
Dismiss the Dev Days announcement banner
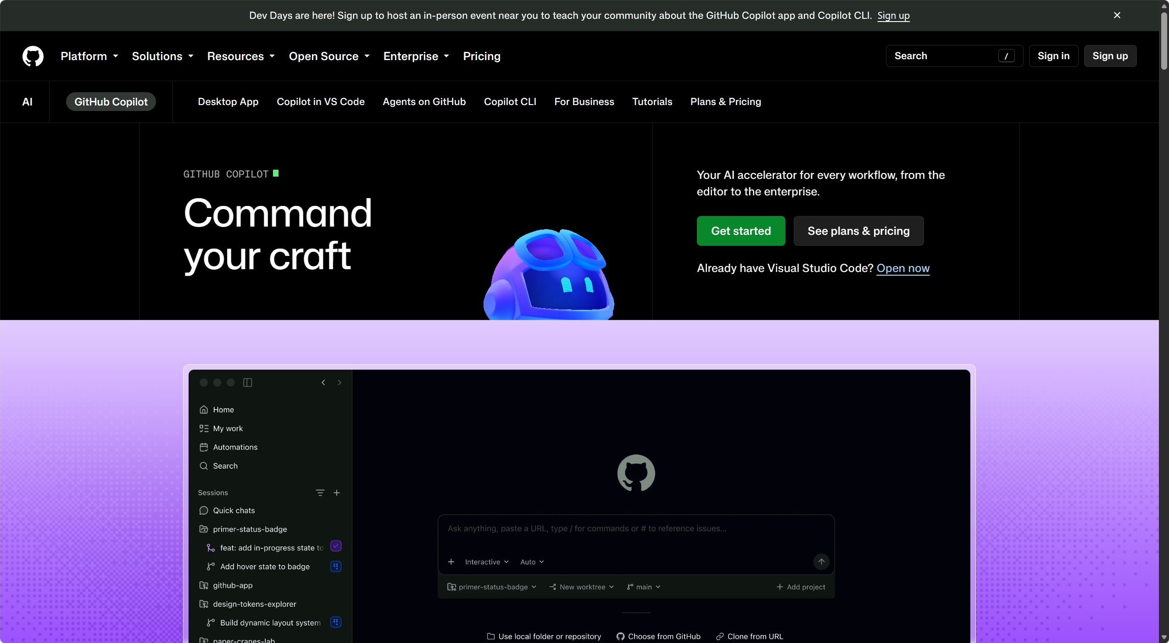pyautogui.click(x=1117, y=15)
